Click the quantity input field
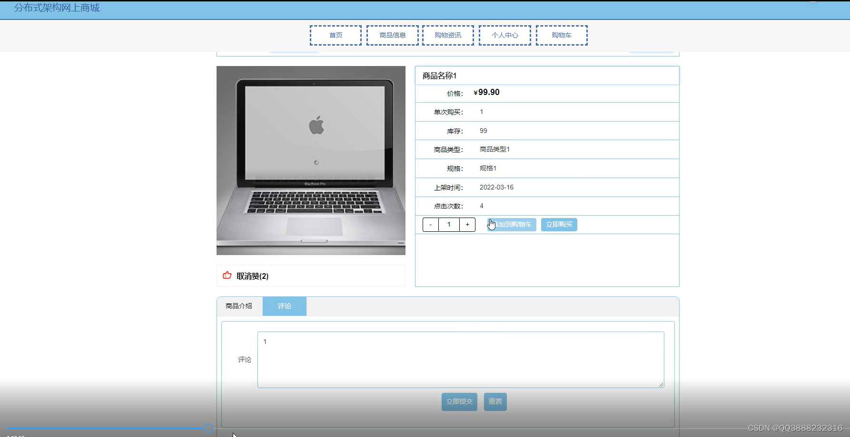 pyautogui.click(x=449, y=225)
